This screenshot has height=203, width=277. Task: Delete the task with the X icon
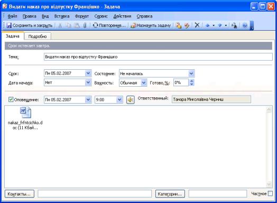(197, 25)
